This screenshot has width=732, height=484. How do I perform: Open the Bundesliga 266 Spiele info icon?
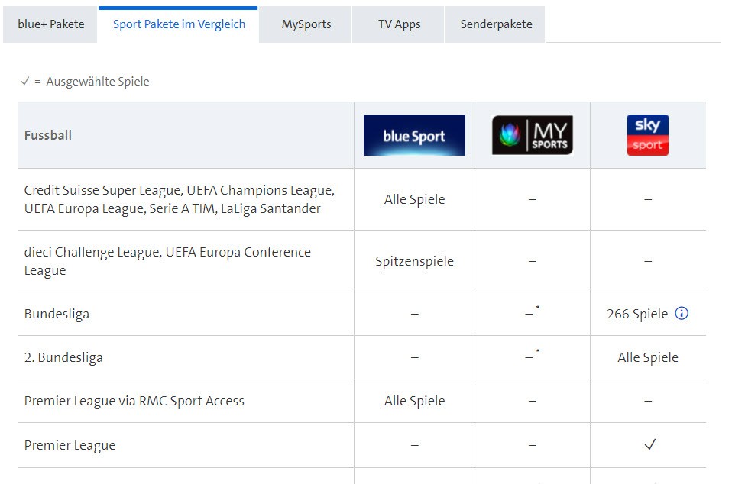682,313
